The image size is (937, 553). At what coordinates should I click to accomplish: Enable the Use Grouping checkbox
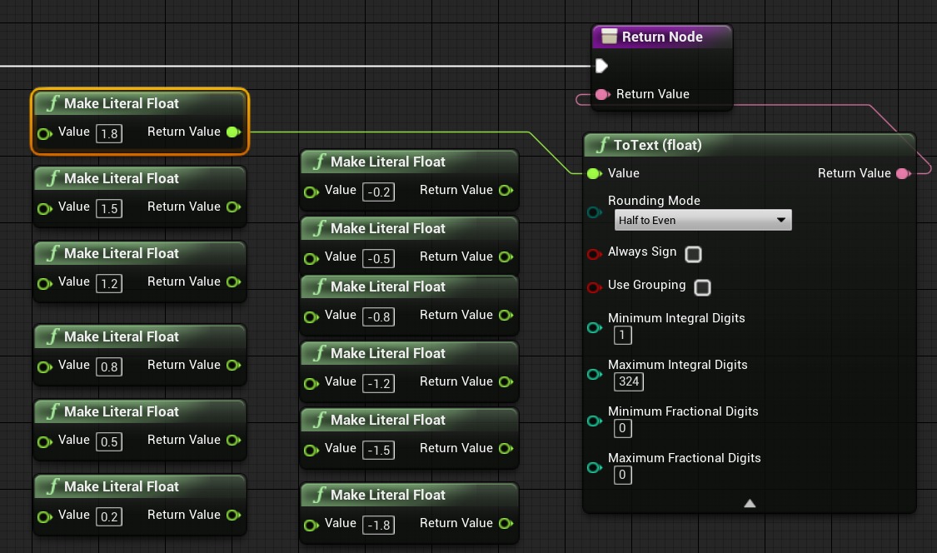pos(702,287)
